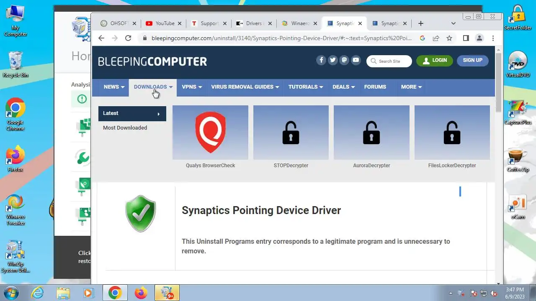Viewport: 536px width, 301px height.
Task: Toggle Chrome side panel icon
Action: pos(466,38)
